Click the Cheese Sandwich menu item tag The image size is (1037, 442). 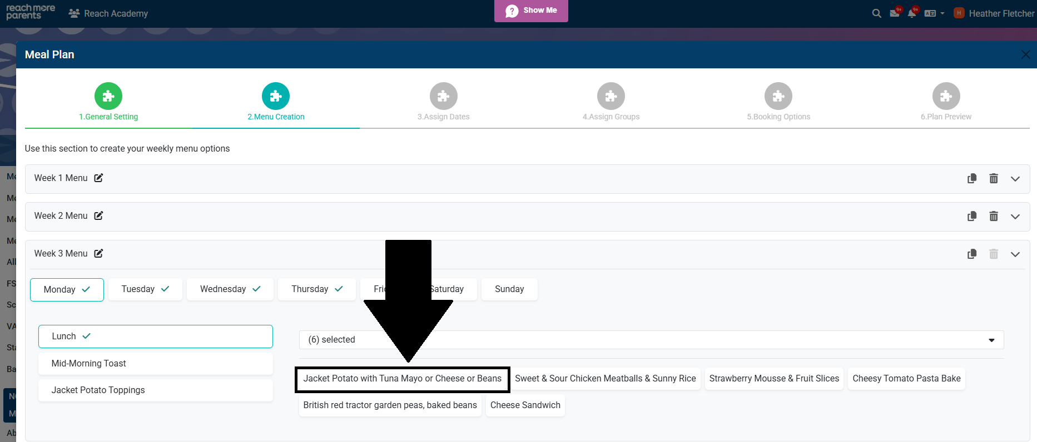(x=525, y=405)
